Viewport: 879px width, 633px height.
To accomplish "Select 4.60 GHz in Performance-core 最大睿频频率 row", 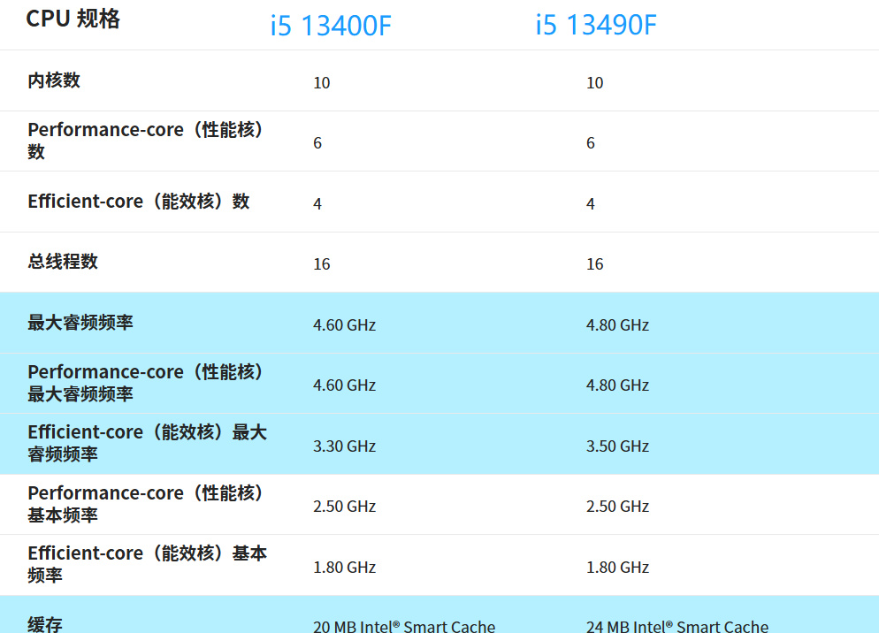I will click(344, 385).
